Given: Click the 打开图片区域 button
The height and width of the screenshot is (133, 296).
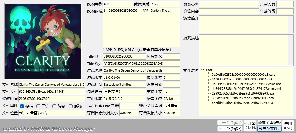Looking at the screenshot, I should click(250, 126).
